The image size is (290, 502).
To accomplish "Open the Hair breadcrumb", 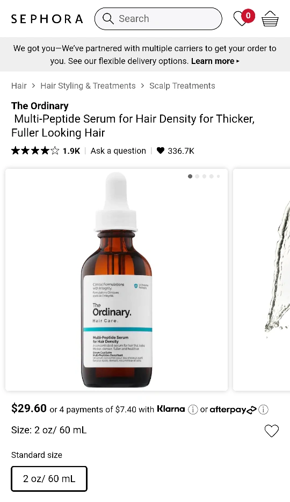I will click(x=19, y=86).
